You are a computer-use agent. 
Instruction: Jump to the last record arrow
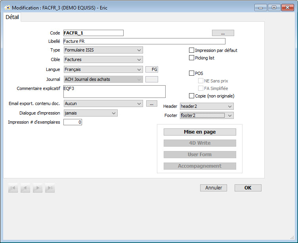click(50, 188)
